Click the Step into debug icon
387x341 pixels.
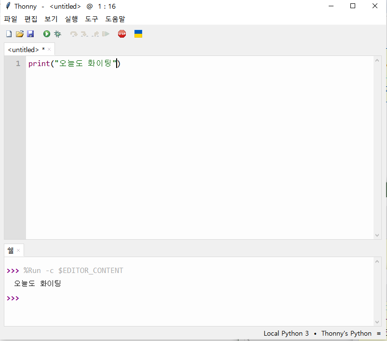click(84, 34)
